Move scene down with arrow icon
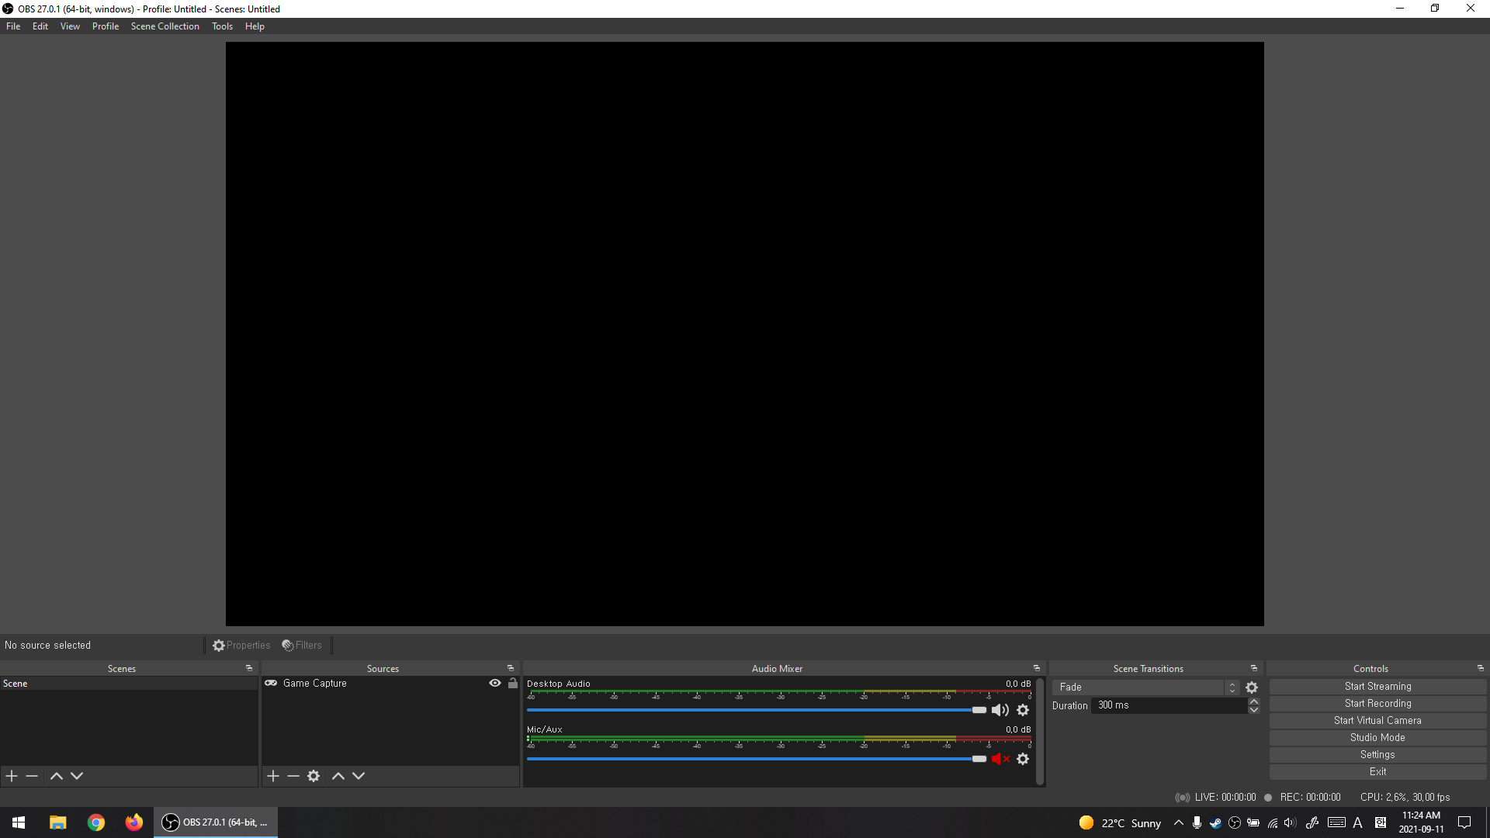This screenshot has width=1490, height=838. coord(77,776)
